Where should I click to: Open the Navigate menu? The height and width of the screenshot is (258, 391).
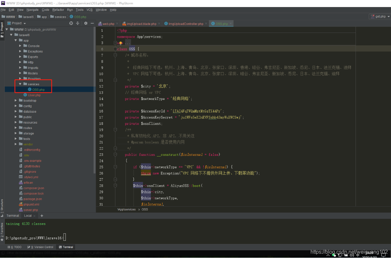point(33,10)
